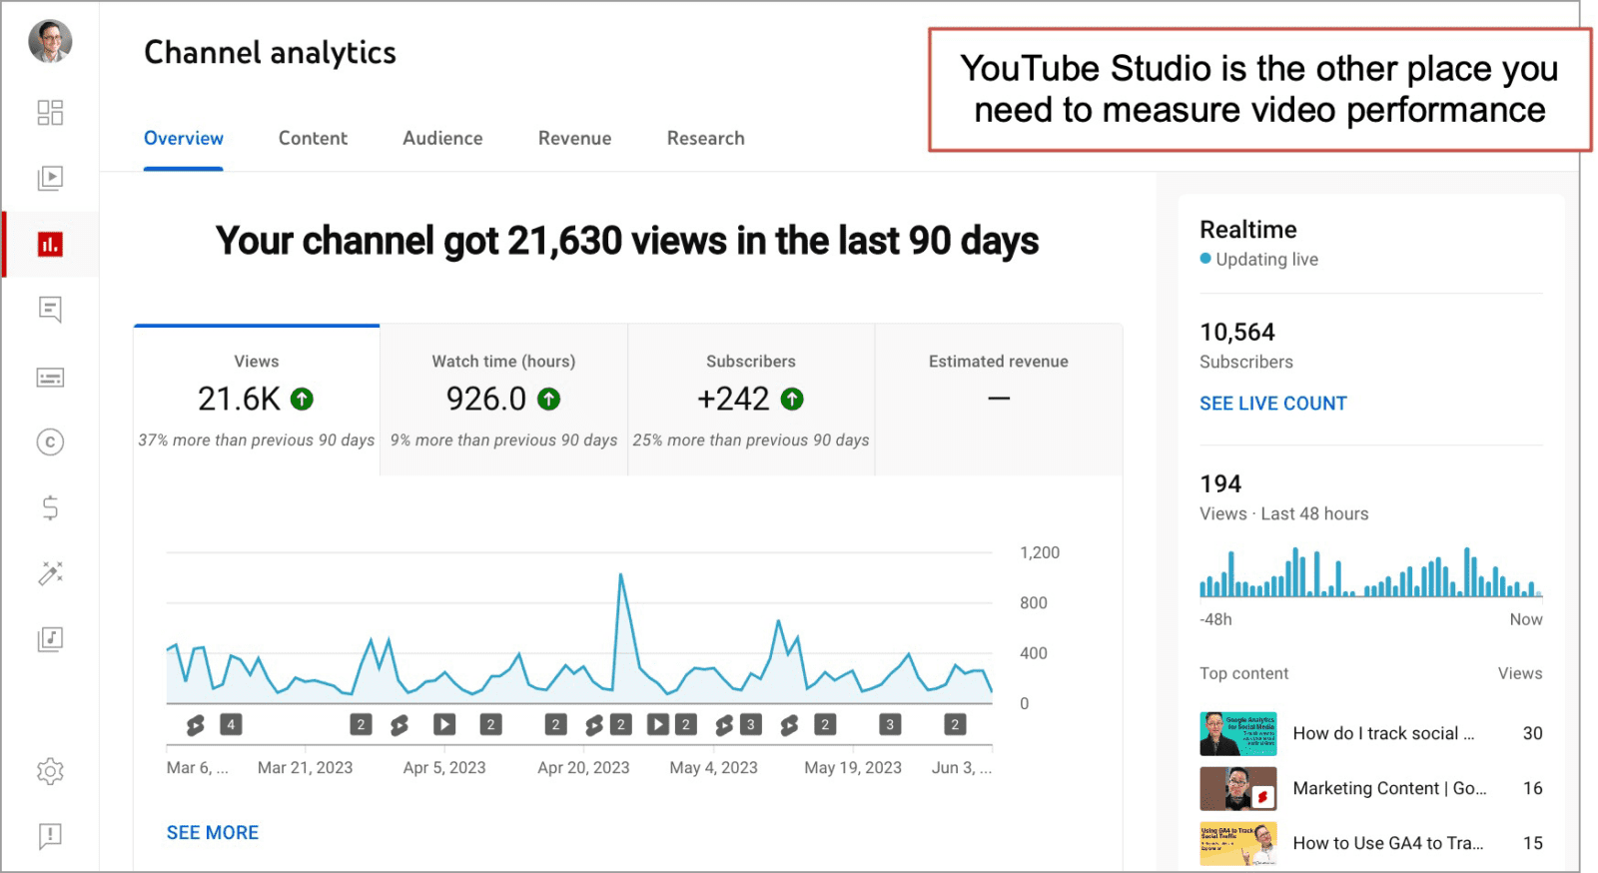1598x873 pixels.
Task: Open thumbnail of 'How do I track social' video
Action: (1238, 733)
